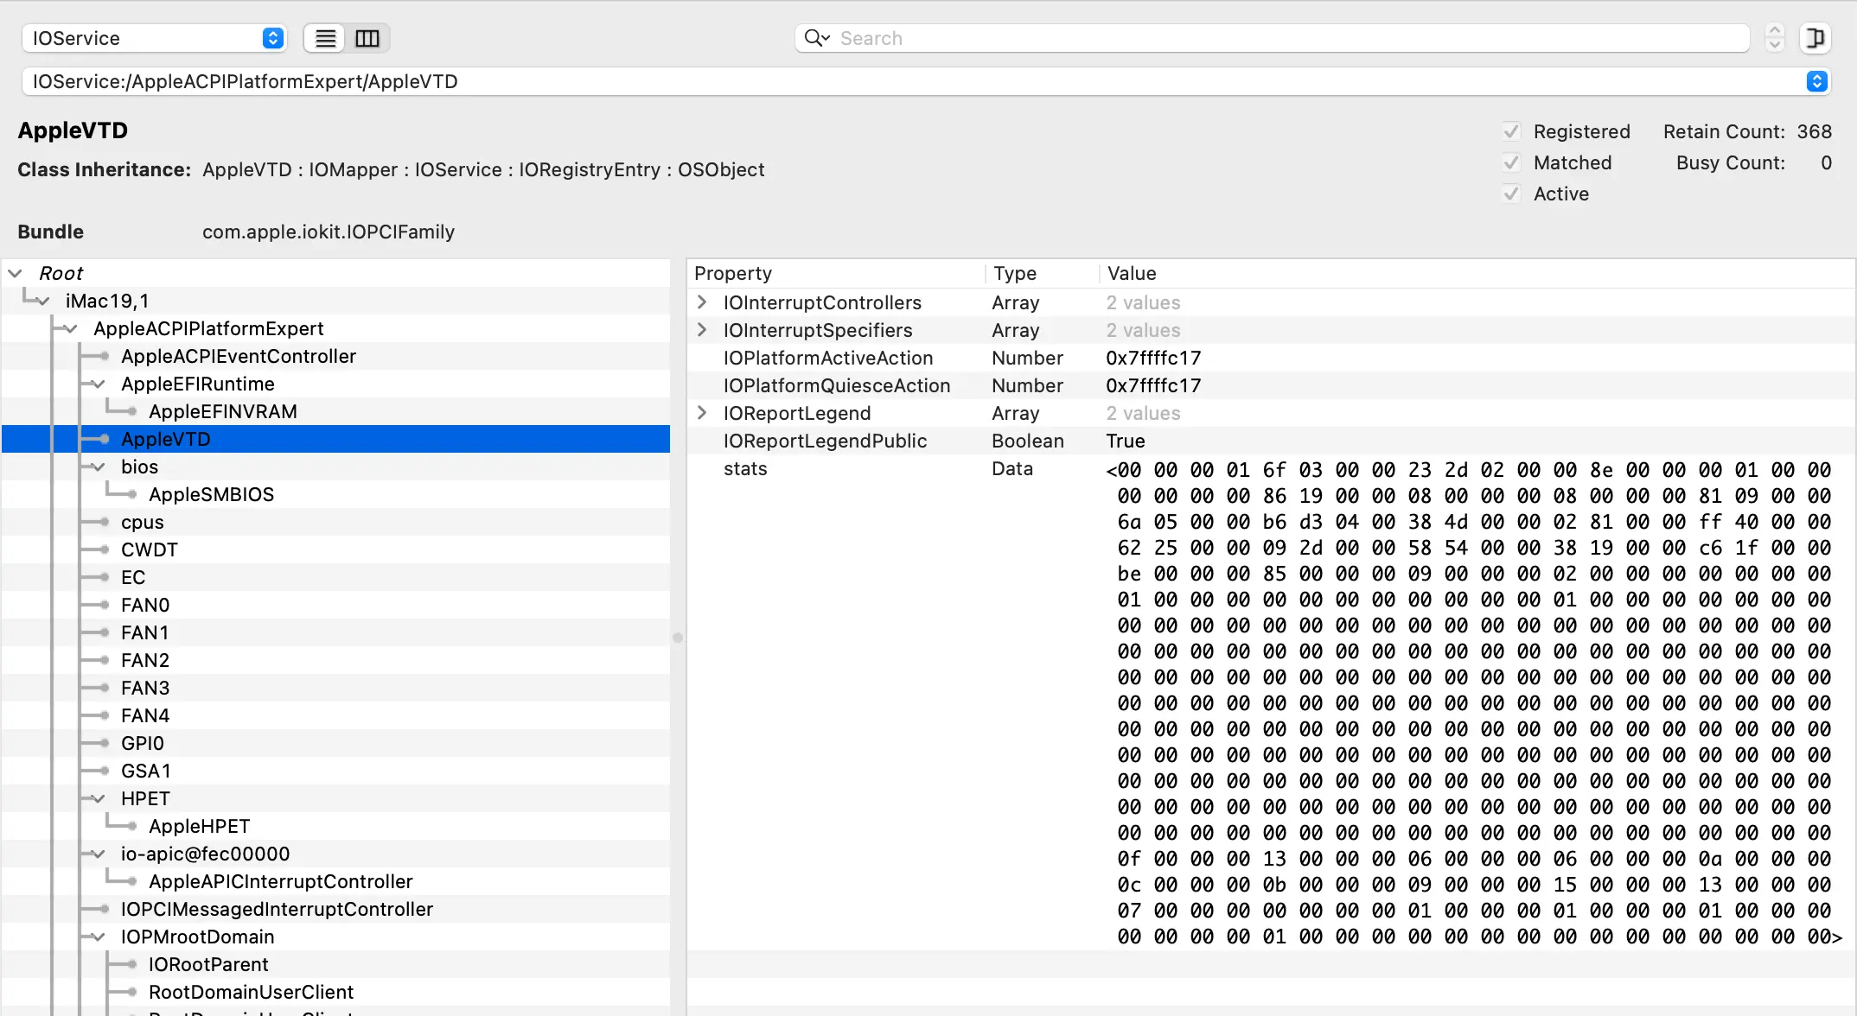The image size is (1857, 1016).
Task: Click the search magnifier options icon
Action: 817,38
